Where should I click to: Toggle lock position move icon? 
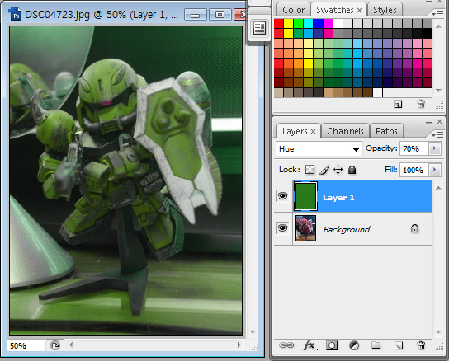pyautogui.click(x=338, y=170)
